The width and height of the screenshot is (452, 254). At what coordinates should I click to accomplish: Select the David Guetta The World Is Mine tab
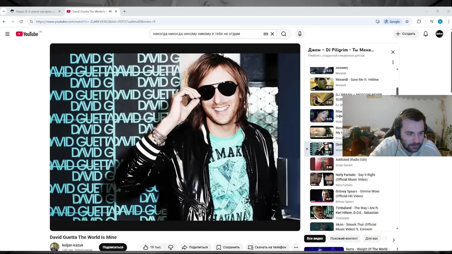click(x=89, y=11)
